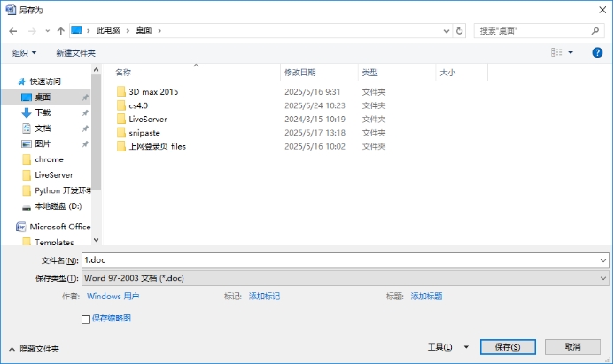This screenshot has height=364, width=614.
Task: Click the 添加标记 link
Action: point(264,297)
